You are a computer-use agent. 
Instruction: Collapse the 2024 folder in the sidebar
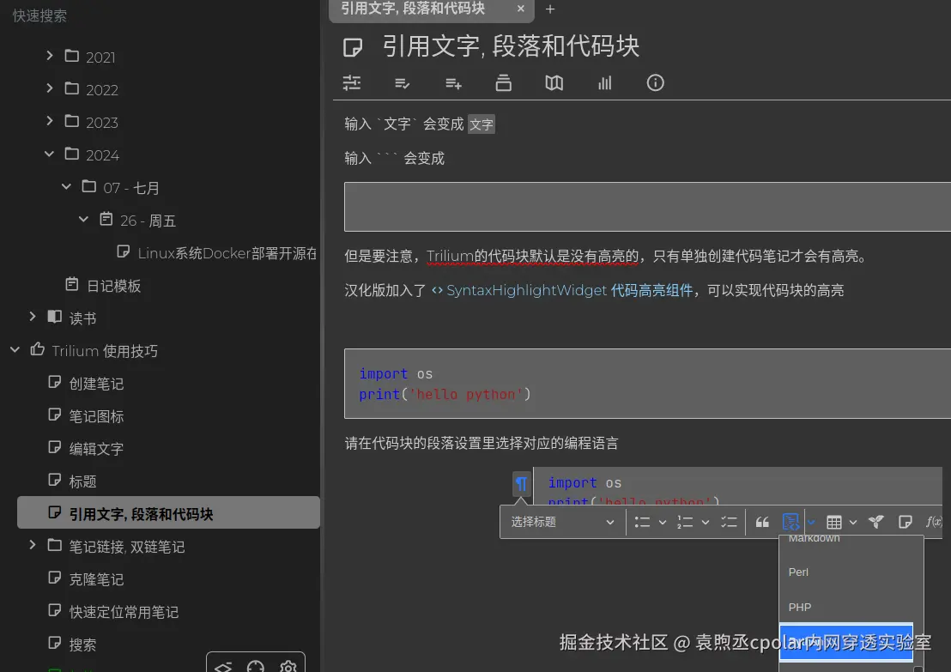(49, 154)
